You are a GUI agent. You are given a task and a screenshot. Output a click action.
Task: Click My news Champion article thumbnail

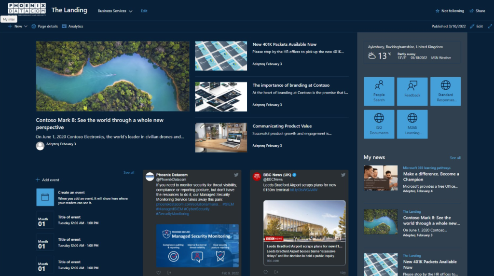[381, 178]
